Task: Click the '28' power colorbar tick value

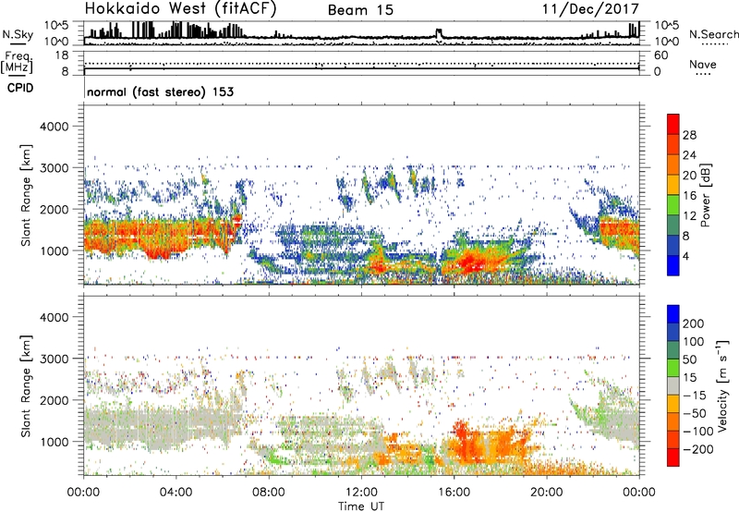Action: [689, 135]
